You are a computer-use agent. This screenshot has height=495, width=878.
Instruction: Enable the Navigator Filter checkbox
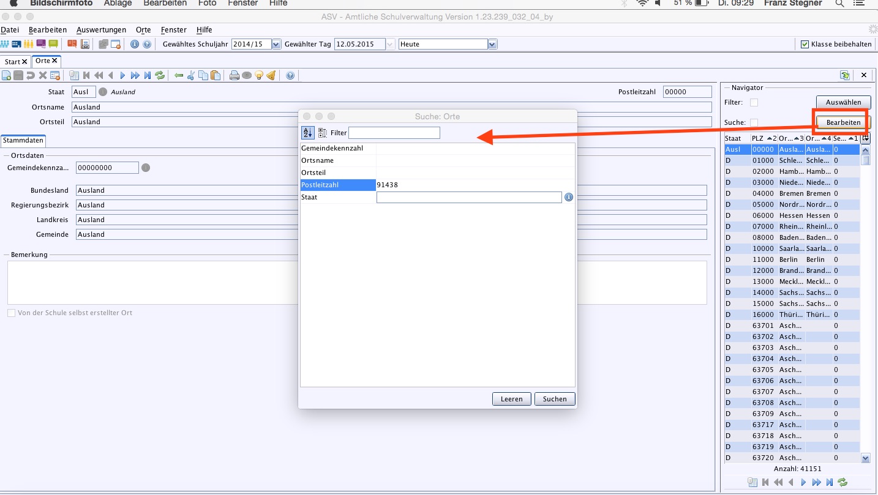click(x=754, y=102)
